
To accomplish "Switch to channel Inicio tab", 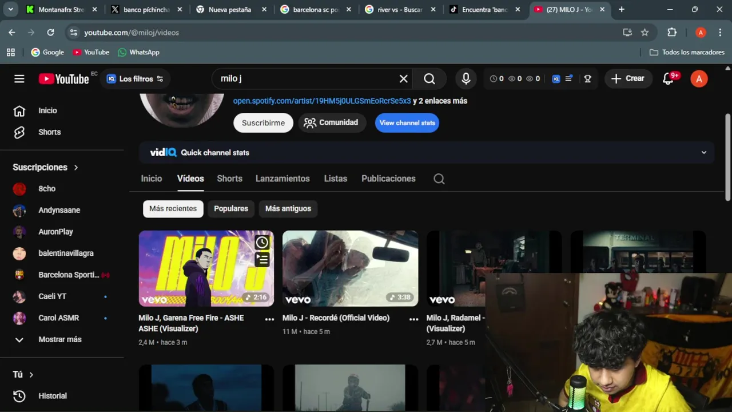I will click(x=152, y=179).
